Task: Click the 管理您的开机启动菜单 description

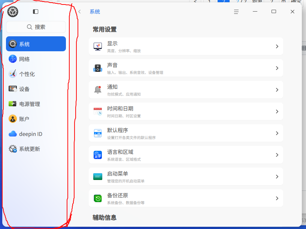Action: coord(126,181)
